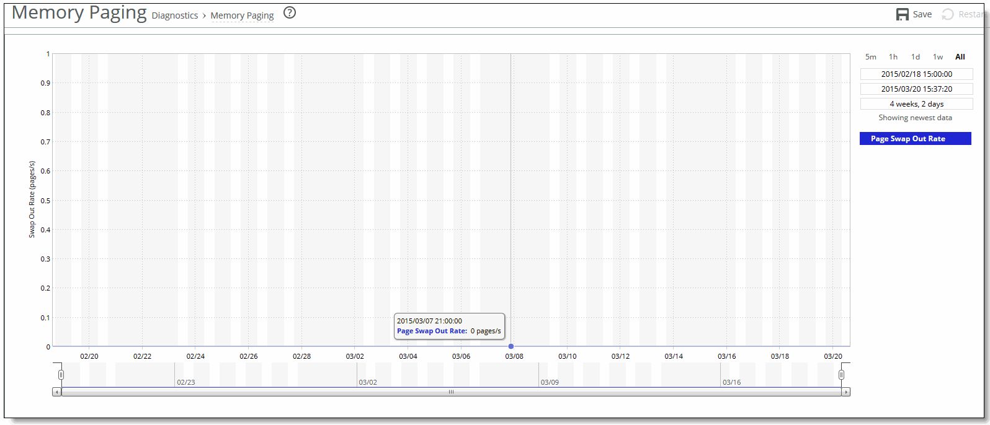Open the Memory Paging breadcrumb dropdown

pos(242,15)
